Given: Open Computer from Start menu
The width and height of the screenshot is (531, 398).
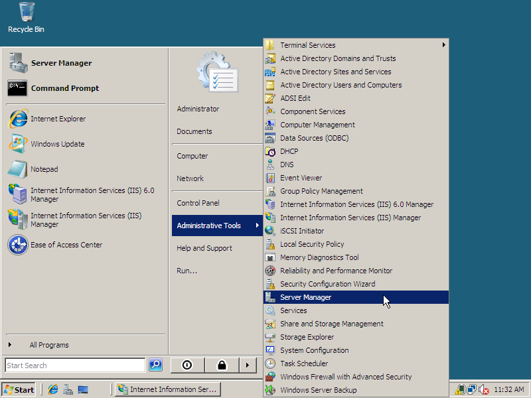Looking at the screenshot, I should coord(217,156).
